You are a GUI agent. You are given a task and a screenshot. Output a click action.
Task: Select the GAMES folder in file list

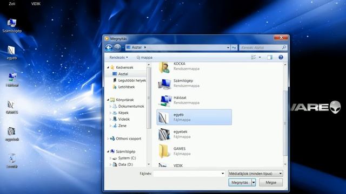pyautogui.click(x=194, y=151)
